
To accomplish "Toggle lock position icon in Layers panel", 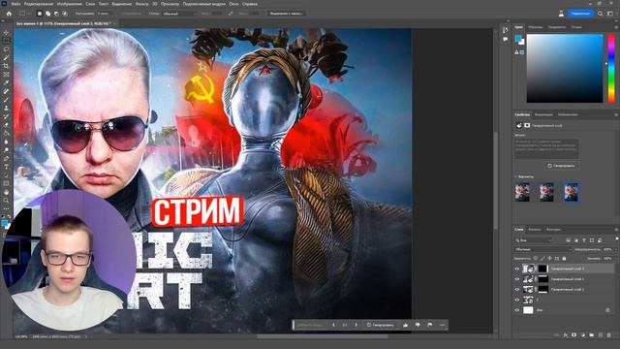I will coord(549,259).
